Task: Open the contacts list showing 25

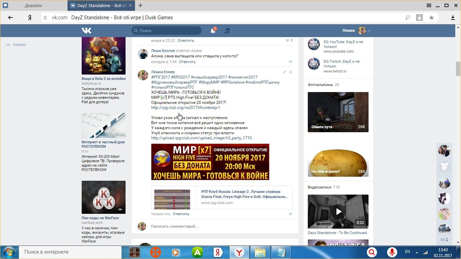Action: (x=444, y=239)
